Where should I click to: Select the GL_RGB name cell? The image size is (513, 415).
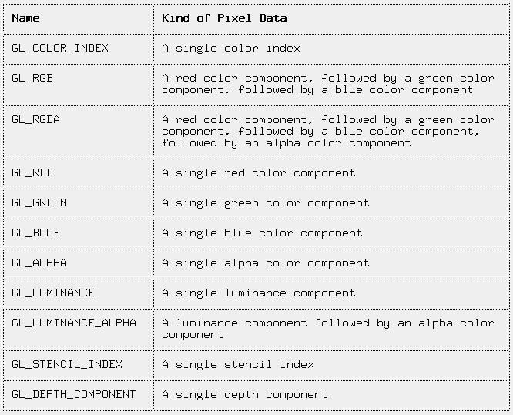coord(32,78)
